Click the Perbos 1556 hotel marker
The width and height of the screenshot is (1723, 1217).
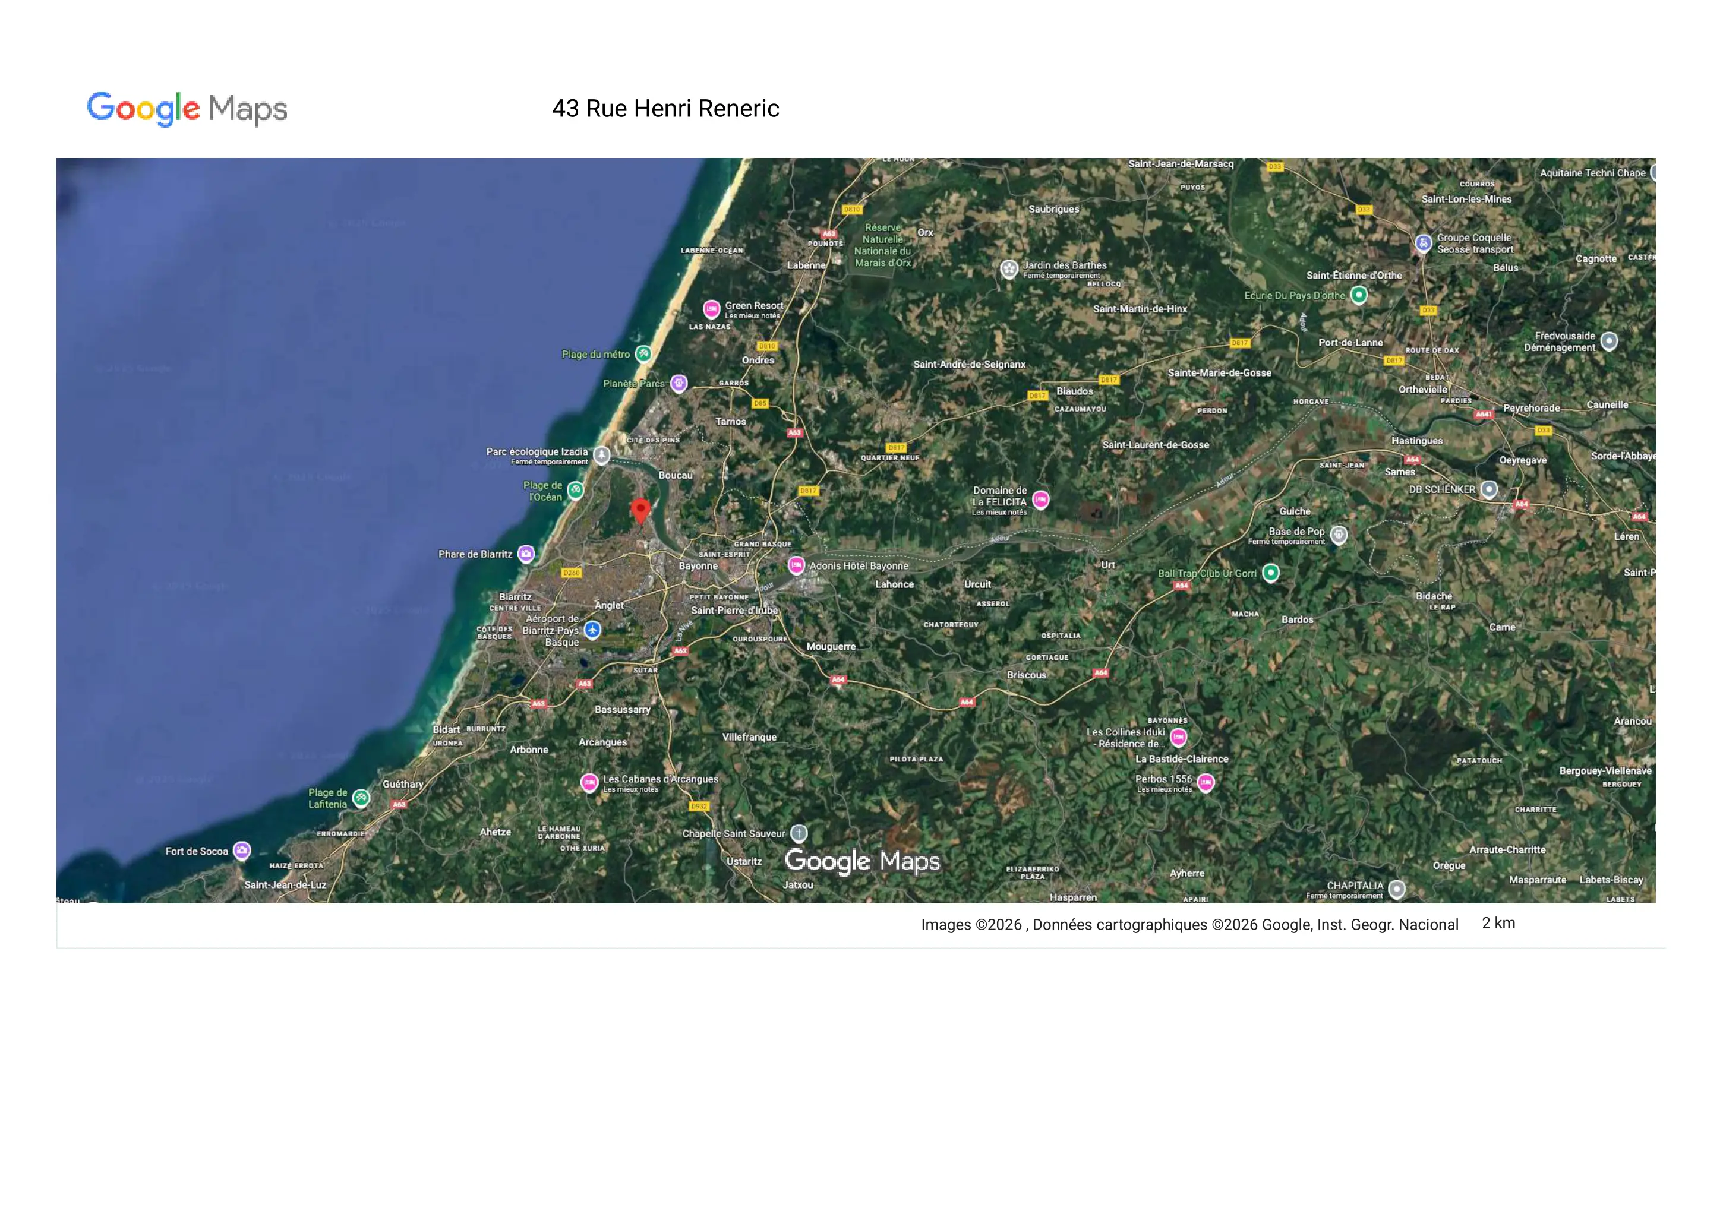[x=1206, y=783]
